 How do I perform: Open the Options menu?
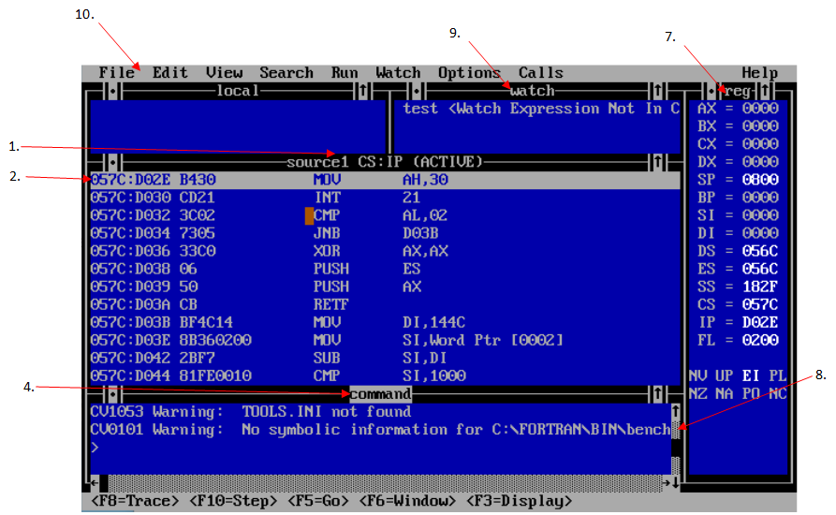(469, 73)
